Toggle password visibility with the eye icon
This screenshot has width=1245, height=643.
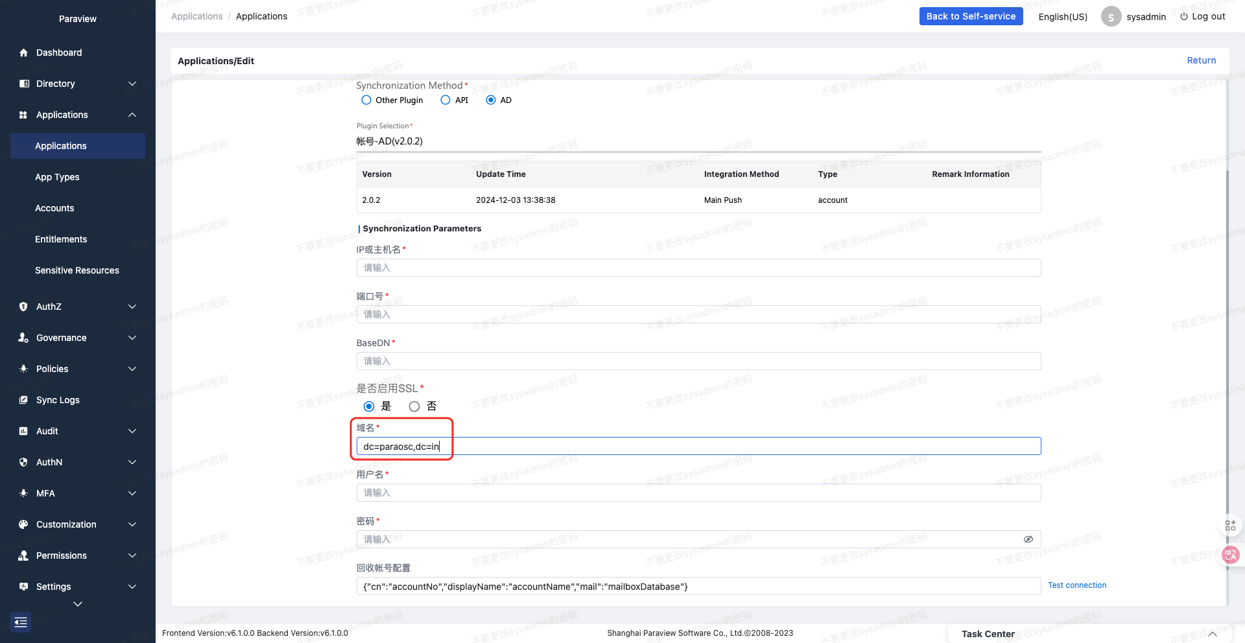1028,539
